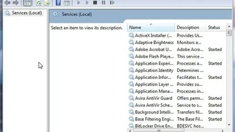The image size is (235, 132).
Task: Click the vertical scrollbar's up arrow
Action: [229, 26]
